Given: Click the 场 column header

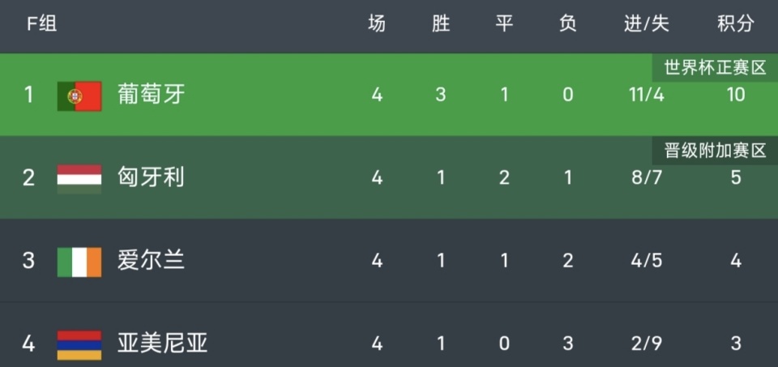Looking at the screenshot, I should [x=377, y=24].
